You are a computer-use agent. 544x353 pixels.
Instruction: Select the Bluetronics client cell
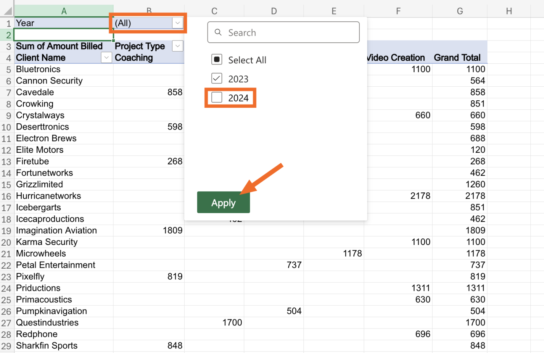(64, 69)
